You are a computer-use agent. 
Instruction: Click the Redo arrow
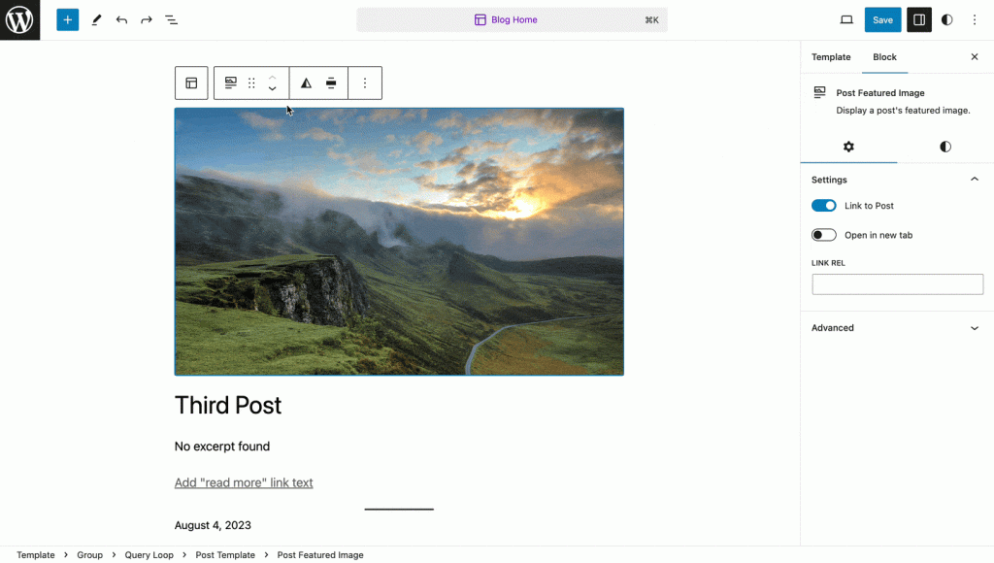(147, 19)
